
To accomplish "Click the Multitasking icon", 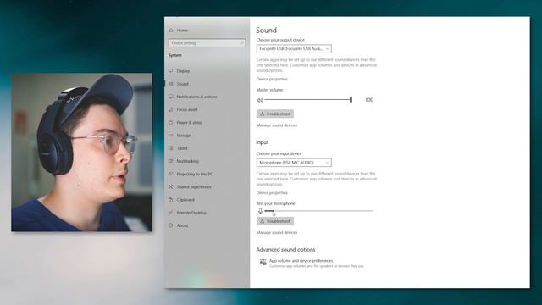I will click(171, 161).
